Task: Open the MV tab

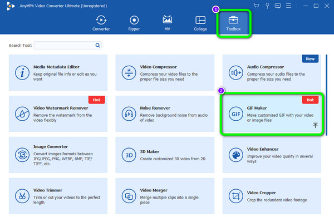Action: (167, 23)
